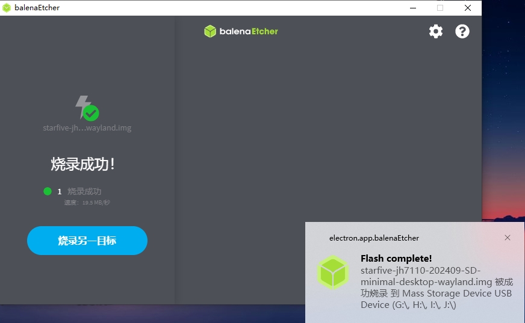Click the green checkmark success badge
This screenshot has width=525, height=323.
coord(91,113)
